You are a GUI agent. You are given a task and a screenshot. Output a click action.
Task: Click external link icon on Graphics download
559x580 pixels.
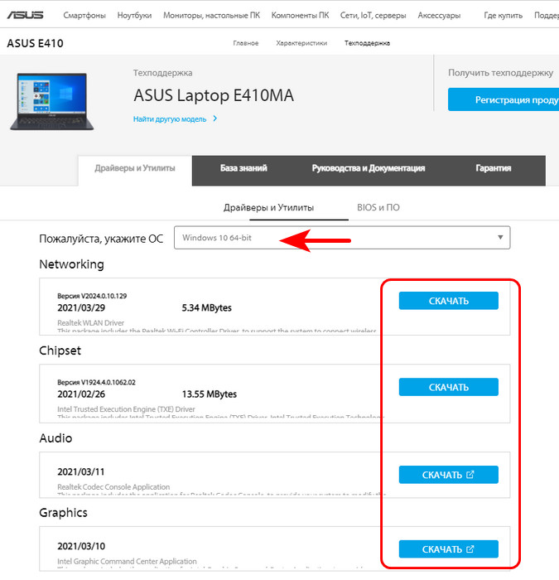coord(470,549)
